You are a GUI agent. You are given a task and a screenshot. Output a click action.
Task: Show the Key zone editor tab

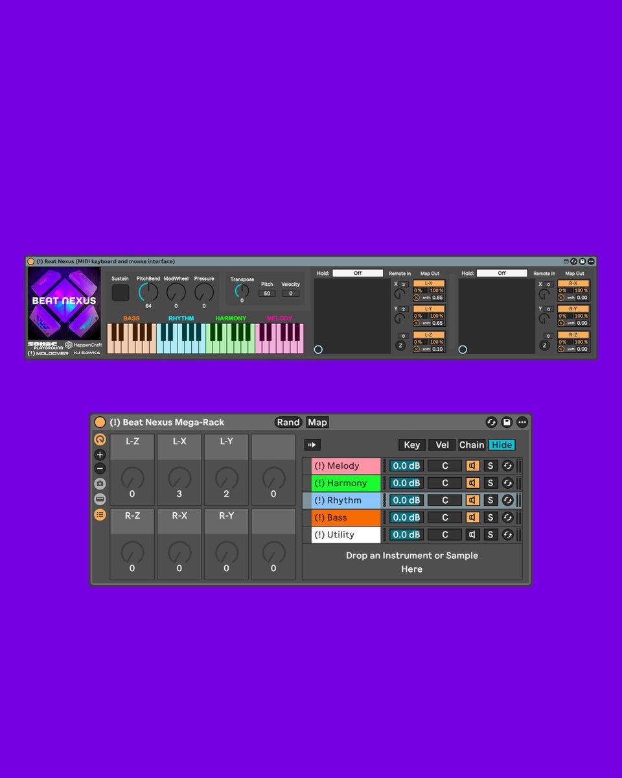click(x=411, y=445)
